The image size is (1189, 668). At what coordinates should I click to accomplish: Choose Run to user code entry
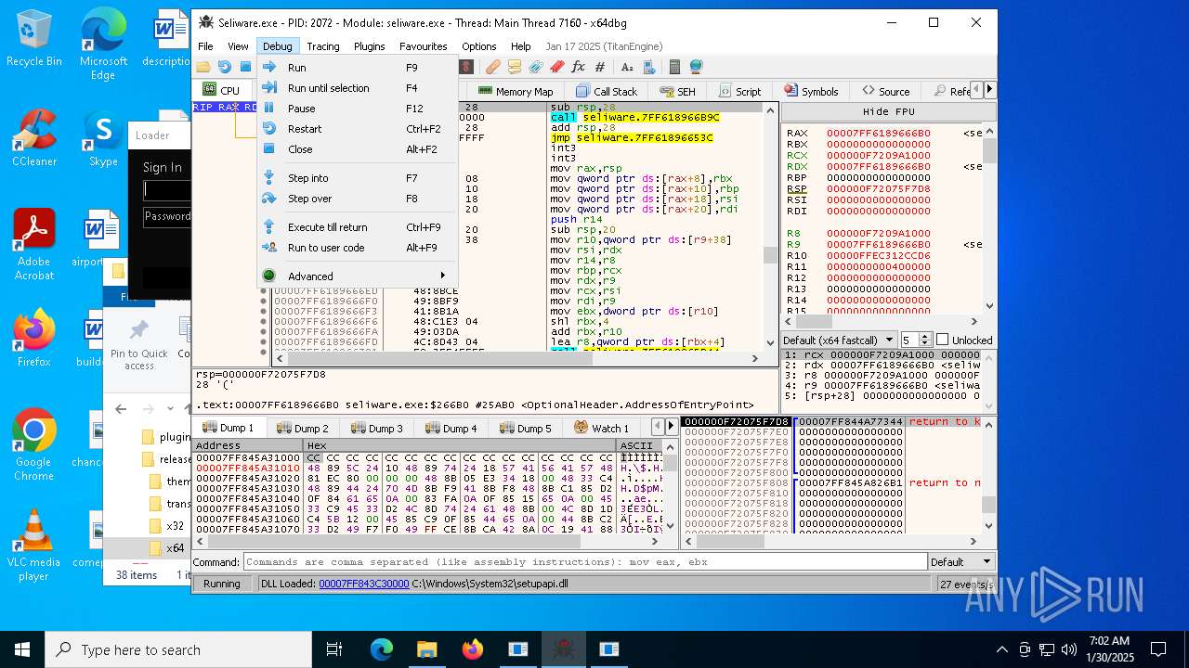pos(357,248)
